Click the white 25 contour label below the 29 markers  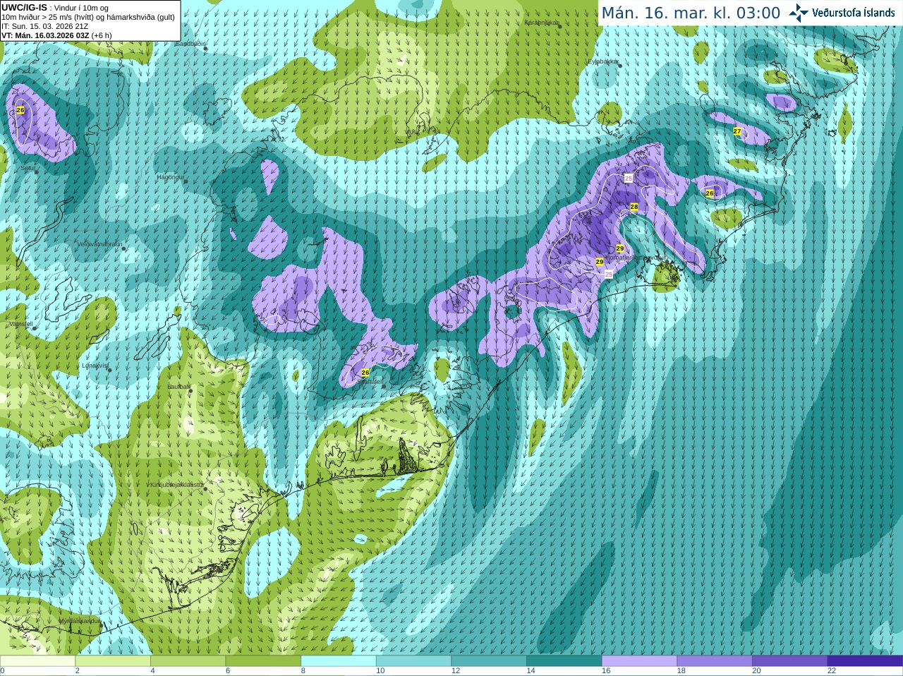point(609,273)
